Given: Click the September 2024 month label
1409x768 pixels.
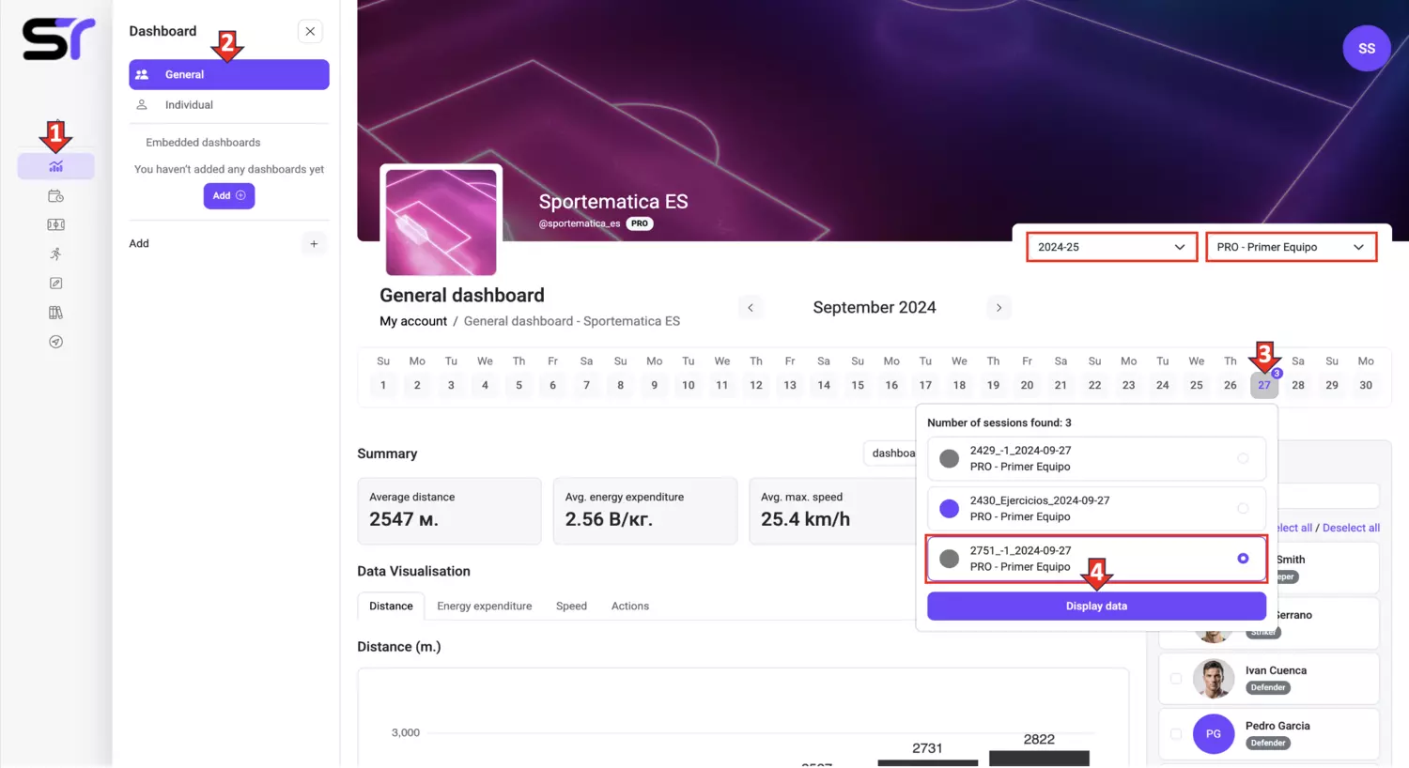Looking at the screenshot, I should pyautogui.click(x=875, y=307).
